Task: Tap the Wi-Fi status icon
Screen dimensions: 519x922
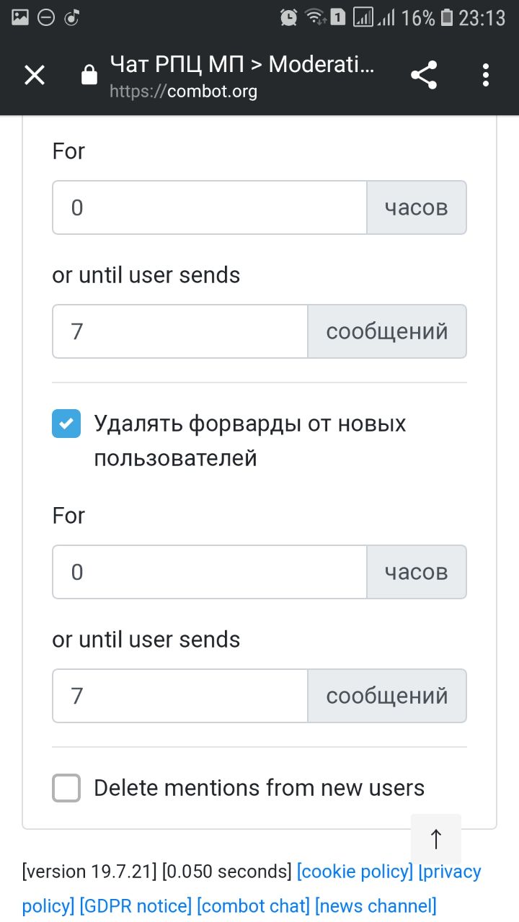Action: pyautogui.click(x=314, y=17)
